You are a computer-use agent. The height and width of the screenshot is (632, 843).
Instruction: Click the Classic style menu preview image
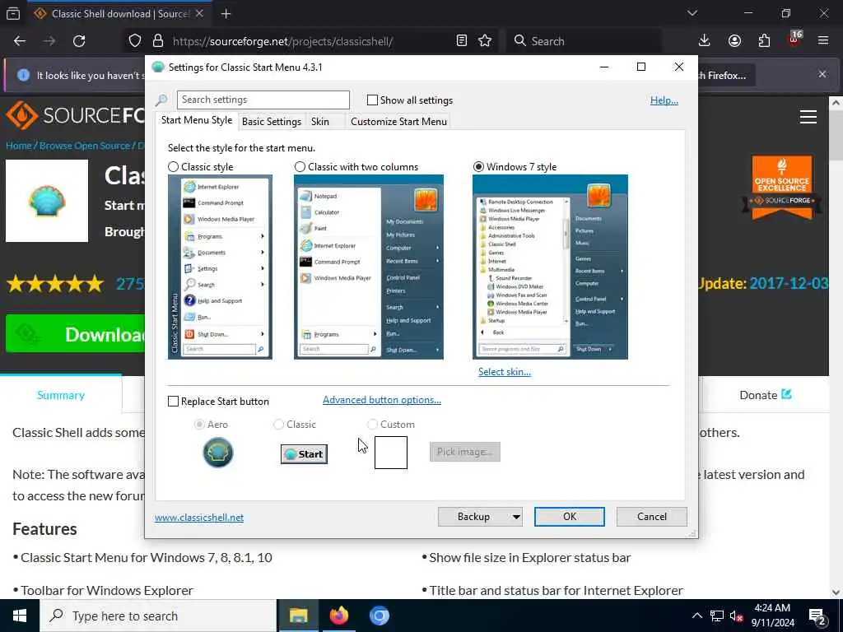(x=220, y=267)
